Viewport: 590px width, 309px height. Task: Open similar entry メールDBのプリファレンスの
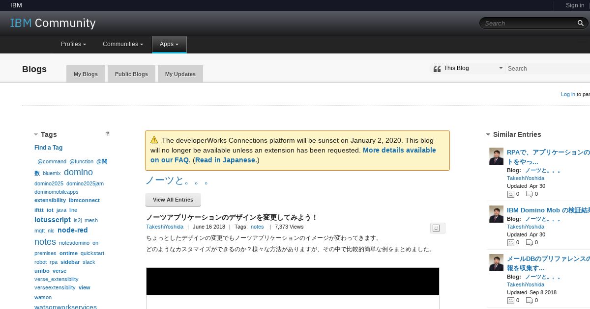[548, 263]
